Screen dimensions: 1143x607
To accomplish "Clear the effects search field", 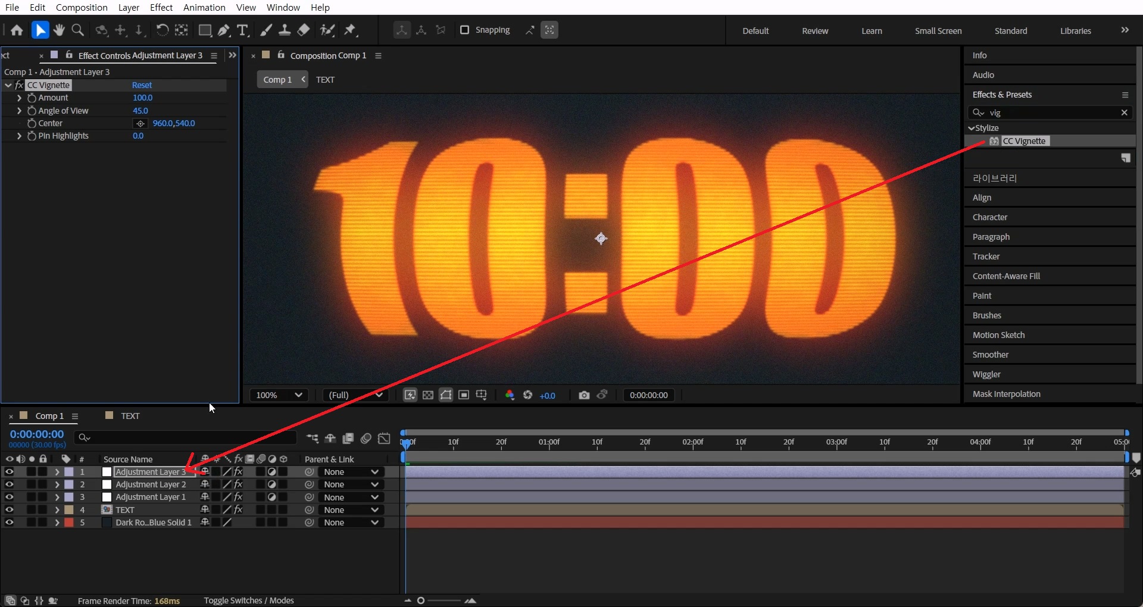I will 1124,112.
